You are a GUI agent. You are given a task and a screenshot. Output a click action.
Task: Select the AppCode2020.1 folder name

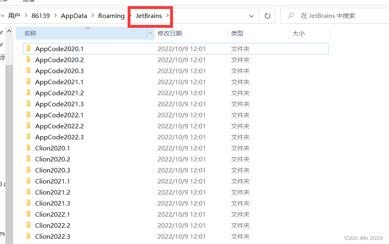tap(59, 49)
